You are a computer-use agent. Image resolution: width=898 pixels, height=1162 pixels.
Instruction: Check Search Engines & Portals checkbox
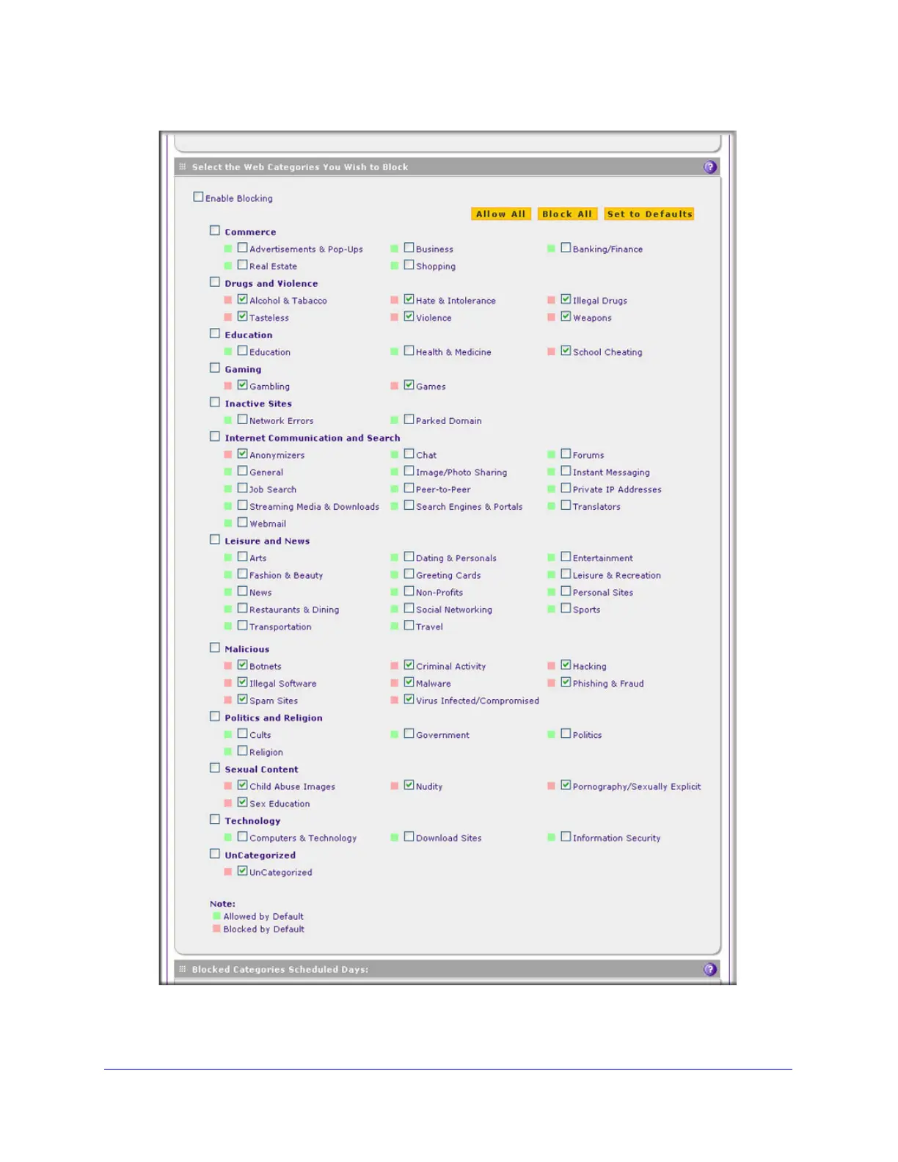point(409,505)
